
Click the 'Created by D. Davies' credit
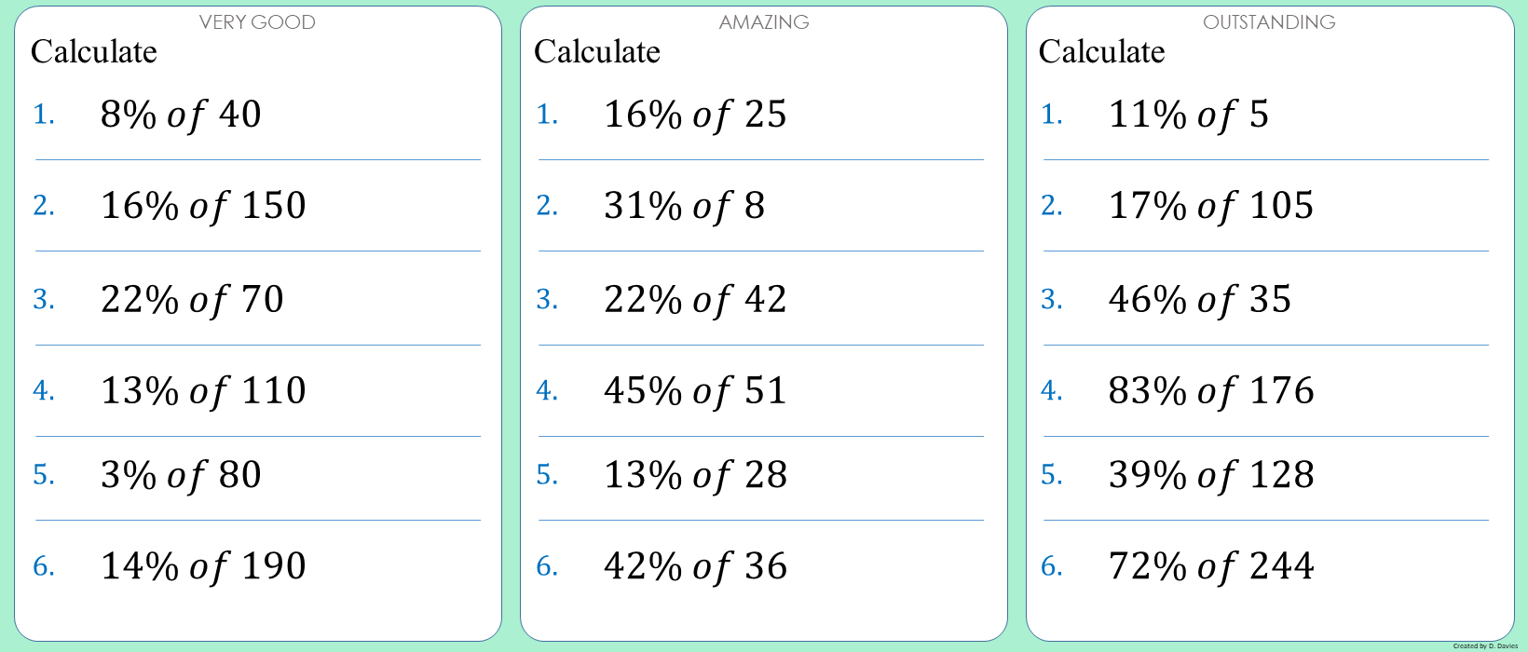click(x=1485, y=645)
